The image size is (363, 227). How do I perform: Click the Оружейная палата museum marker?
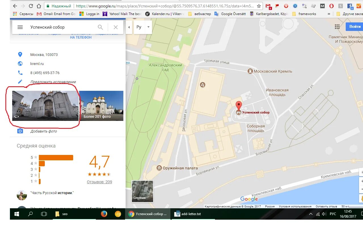pos(159,168)
